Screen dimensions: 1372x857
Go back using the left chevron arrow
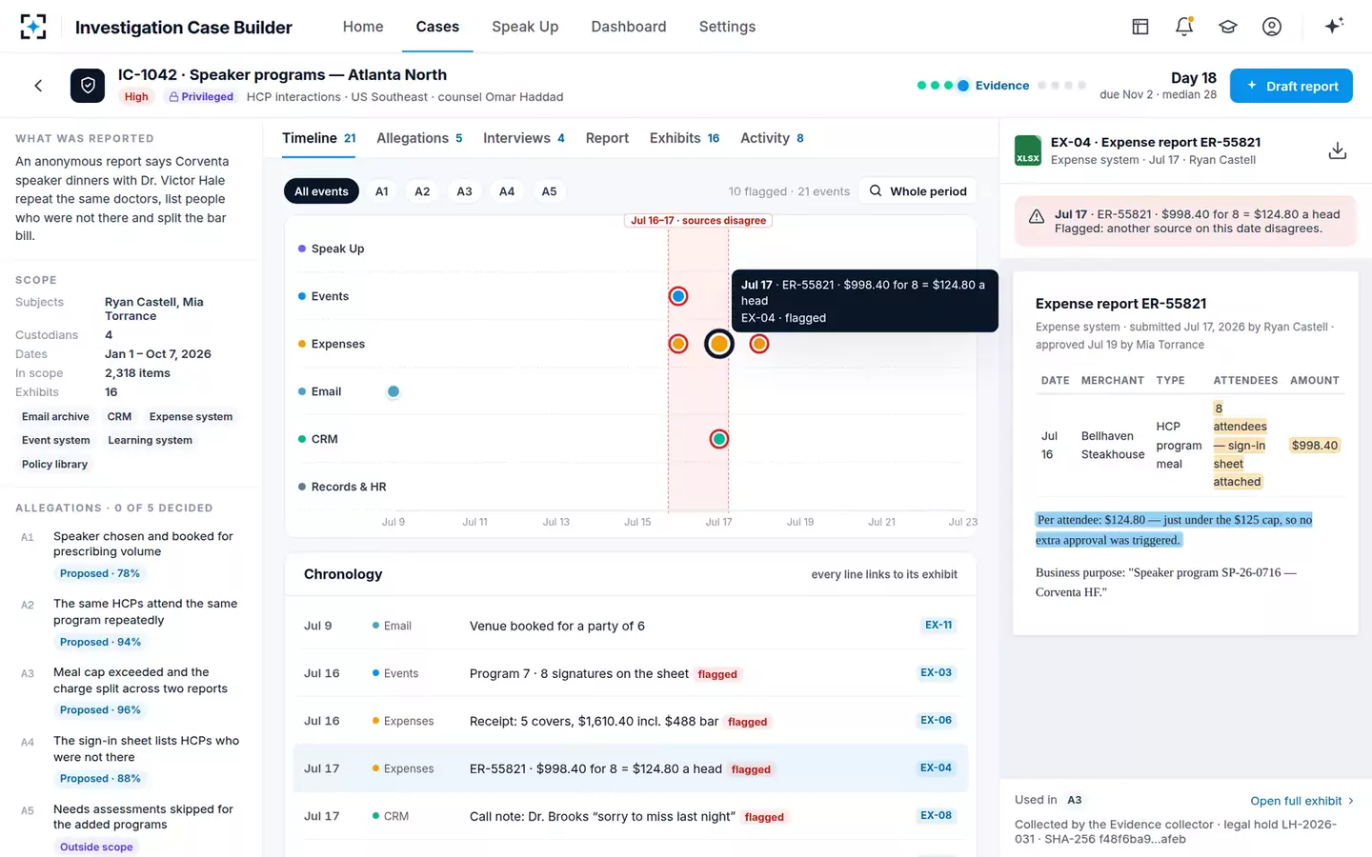click(x=38, y=86)
